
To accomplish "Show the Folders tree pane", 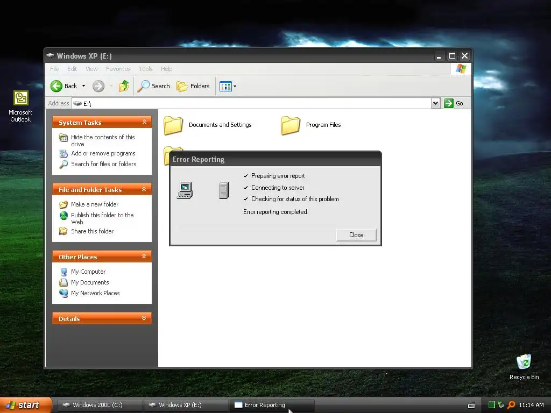I will point(193,86).
